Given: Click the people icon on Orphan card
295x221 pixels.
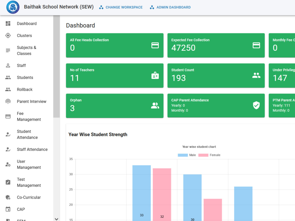Looking at the screenshot, I should click(x=155, y=105).
